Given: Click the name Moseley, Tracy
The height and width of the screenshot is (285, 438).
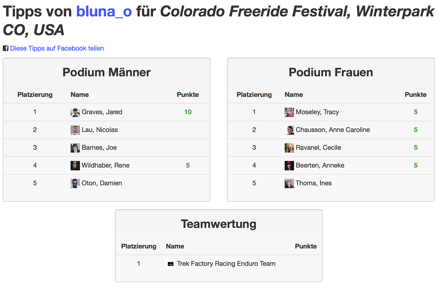Looking at the screenshot, I should tap(317, 112).
